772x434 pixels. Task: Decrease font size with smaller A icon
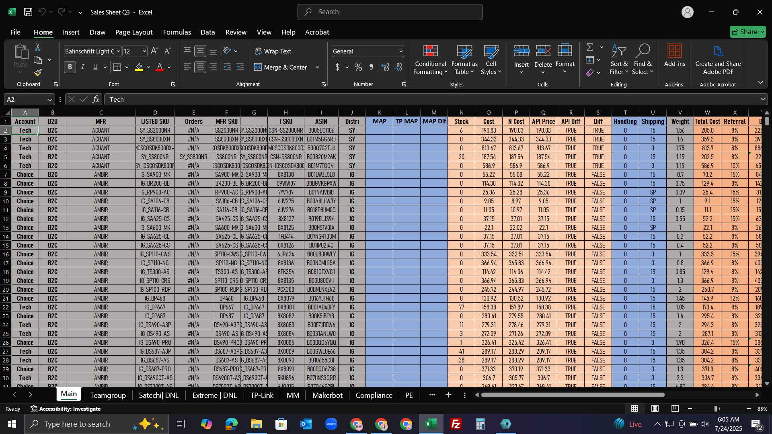pos(168,51)
